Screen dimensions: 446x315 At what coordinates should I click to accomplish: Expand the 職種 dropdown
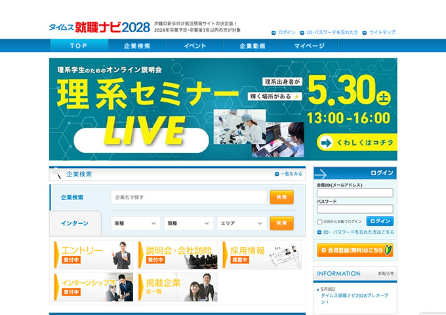point(189,223)
